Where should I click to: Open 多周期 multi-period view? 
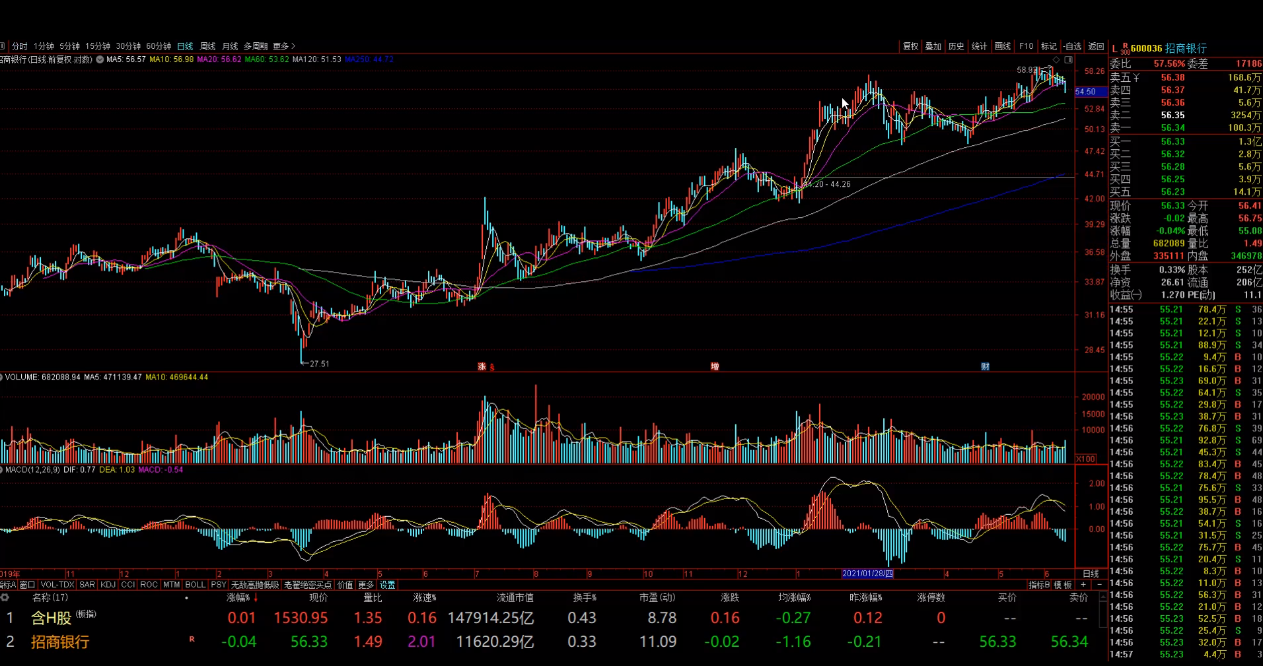[x=256, y=46]
